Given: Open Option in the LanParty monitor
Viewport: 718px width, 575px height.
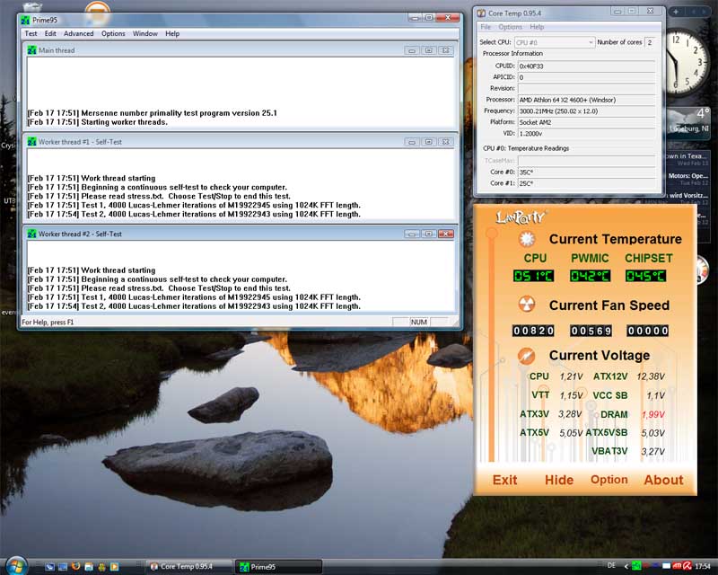Looking at the screenshot, I should click(x=609, y=480).
